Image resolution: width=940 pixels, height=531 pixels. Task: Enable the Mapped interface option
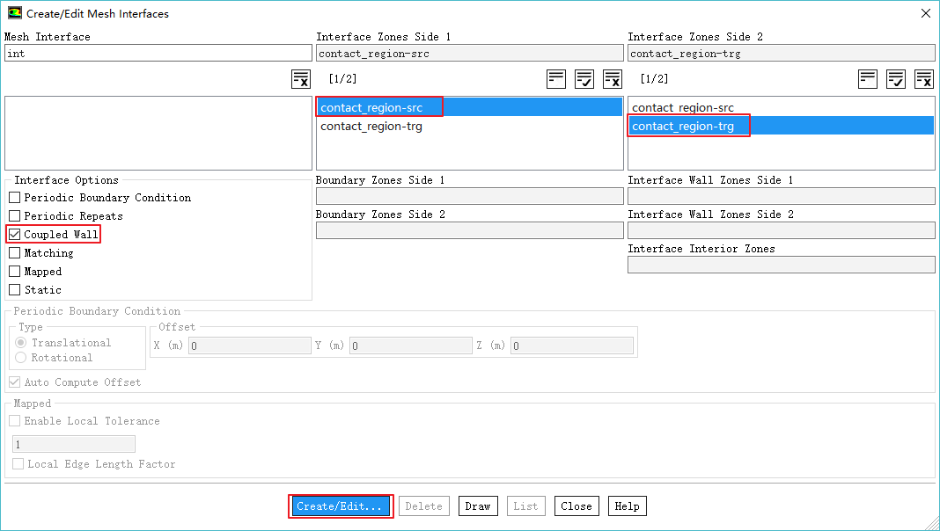(15, 272)
